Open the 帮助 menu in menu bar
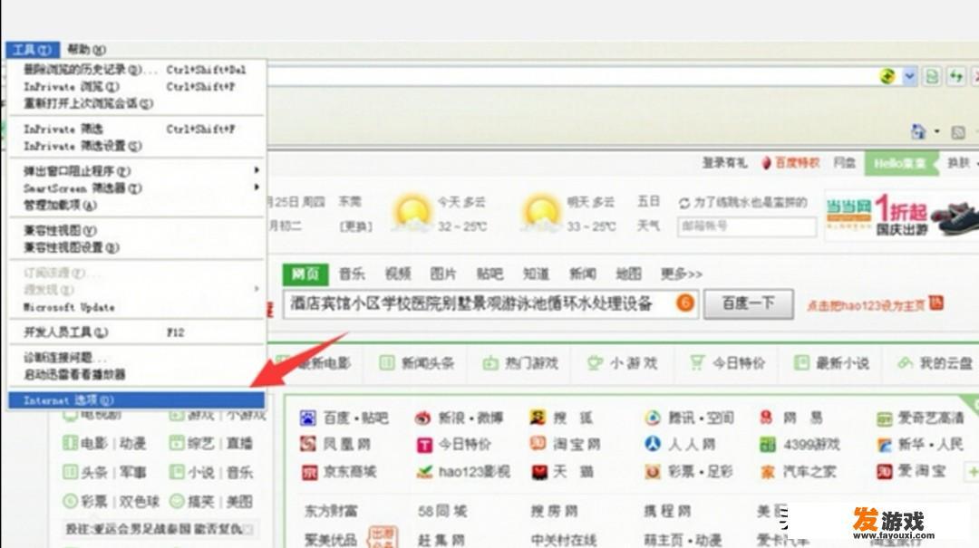The image size is (979, 548). 86,49
